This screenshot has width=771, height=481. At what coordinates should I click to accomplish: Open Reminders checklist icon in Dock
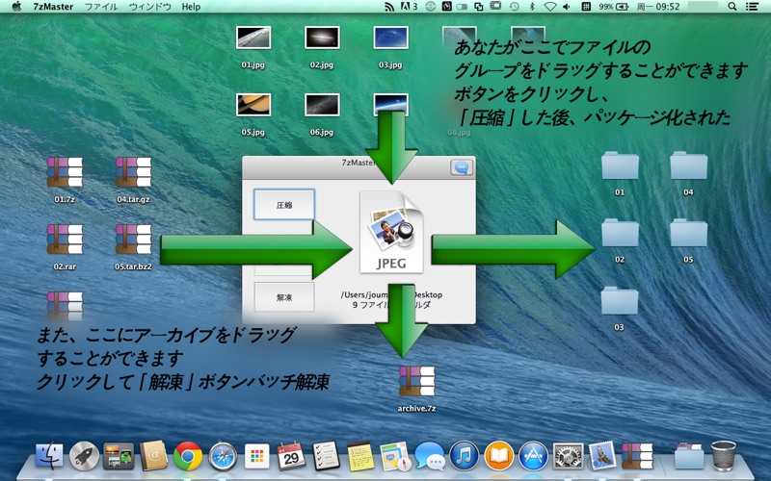[326, 455]
